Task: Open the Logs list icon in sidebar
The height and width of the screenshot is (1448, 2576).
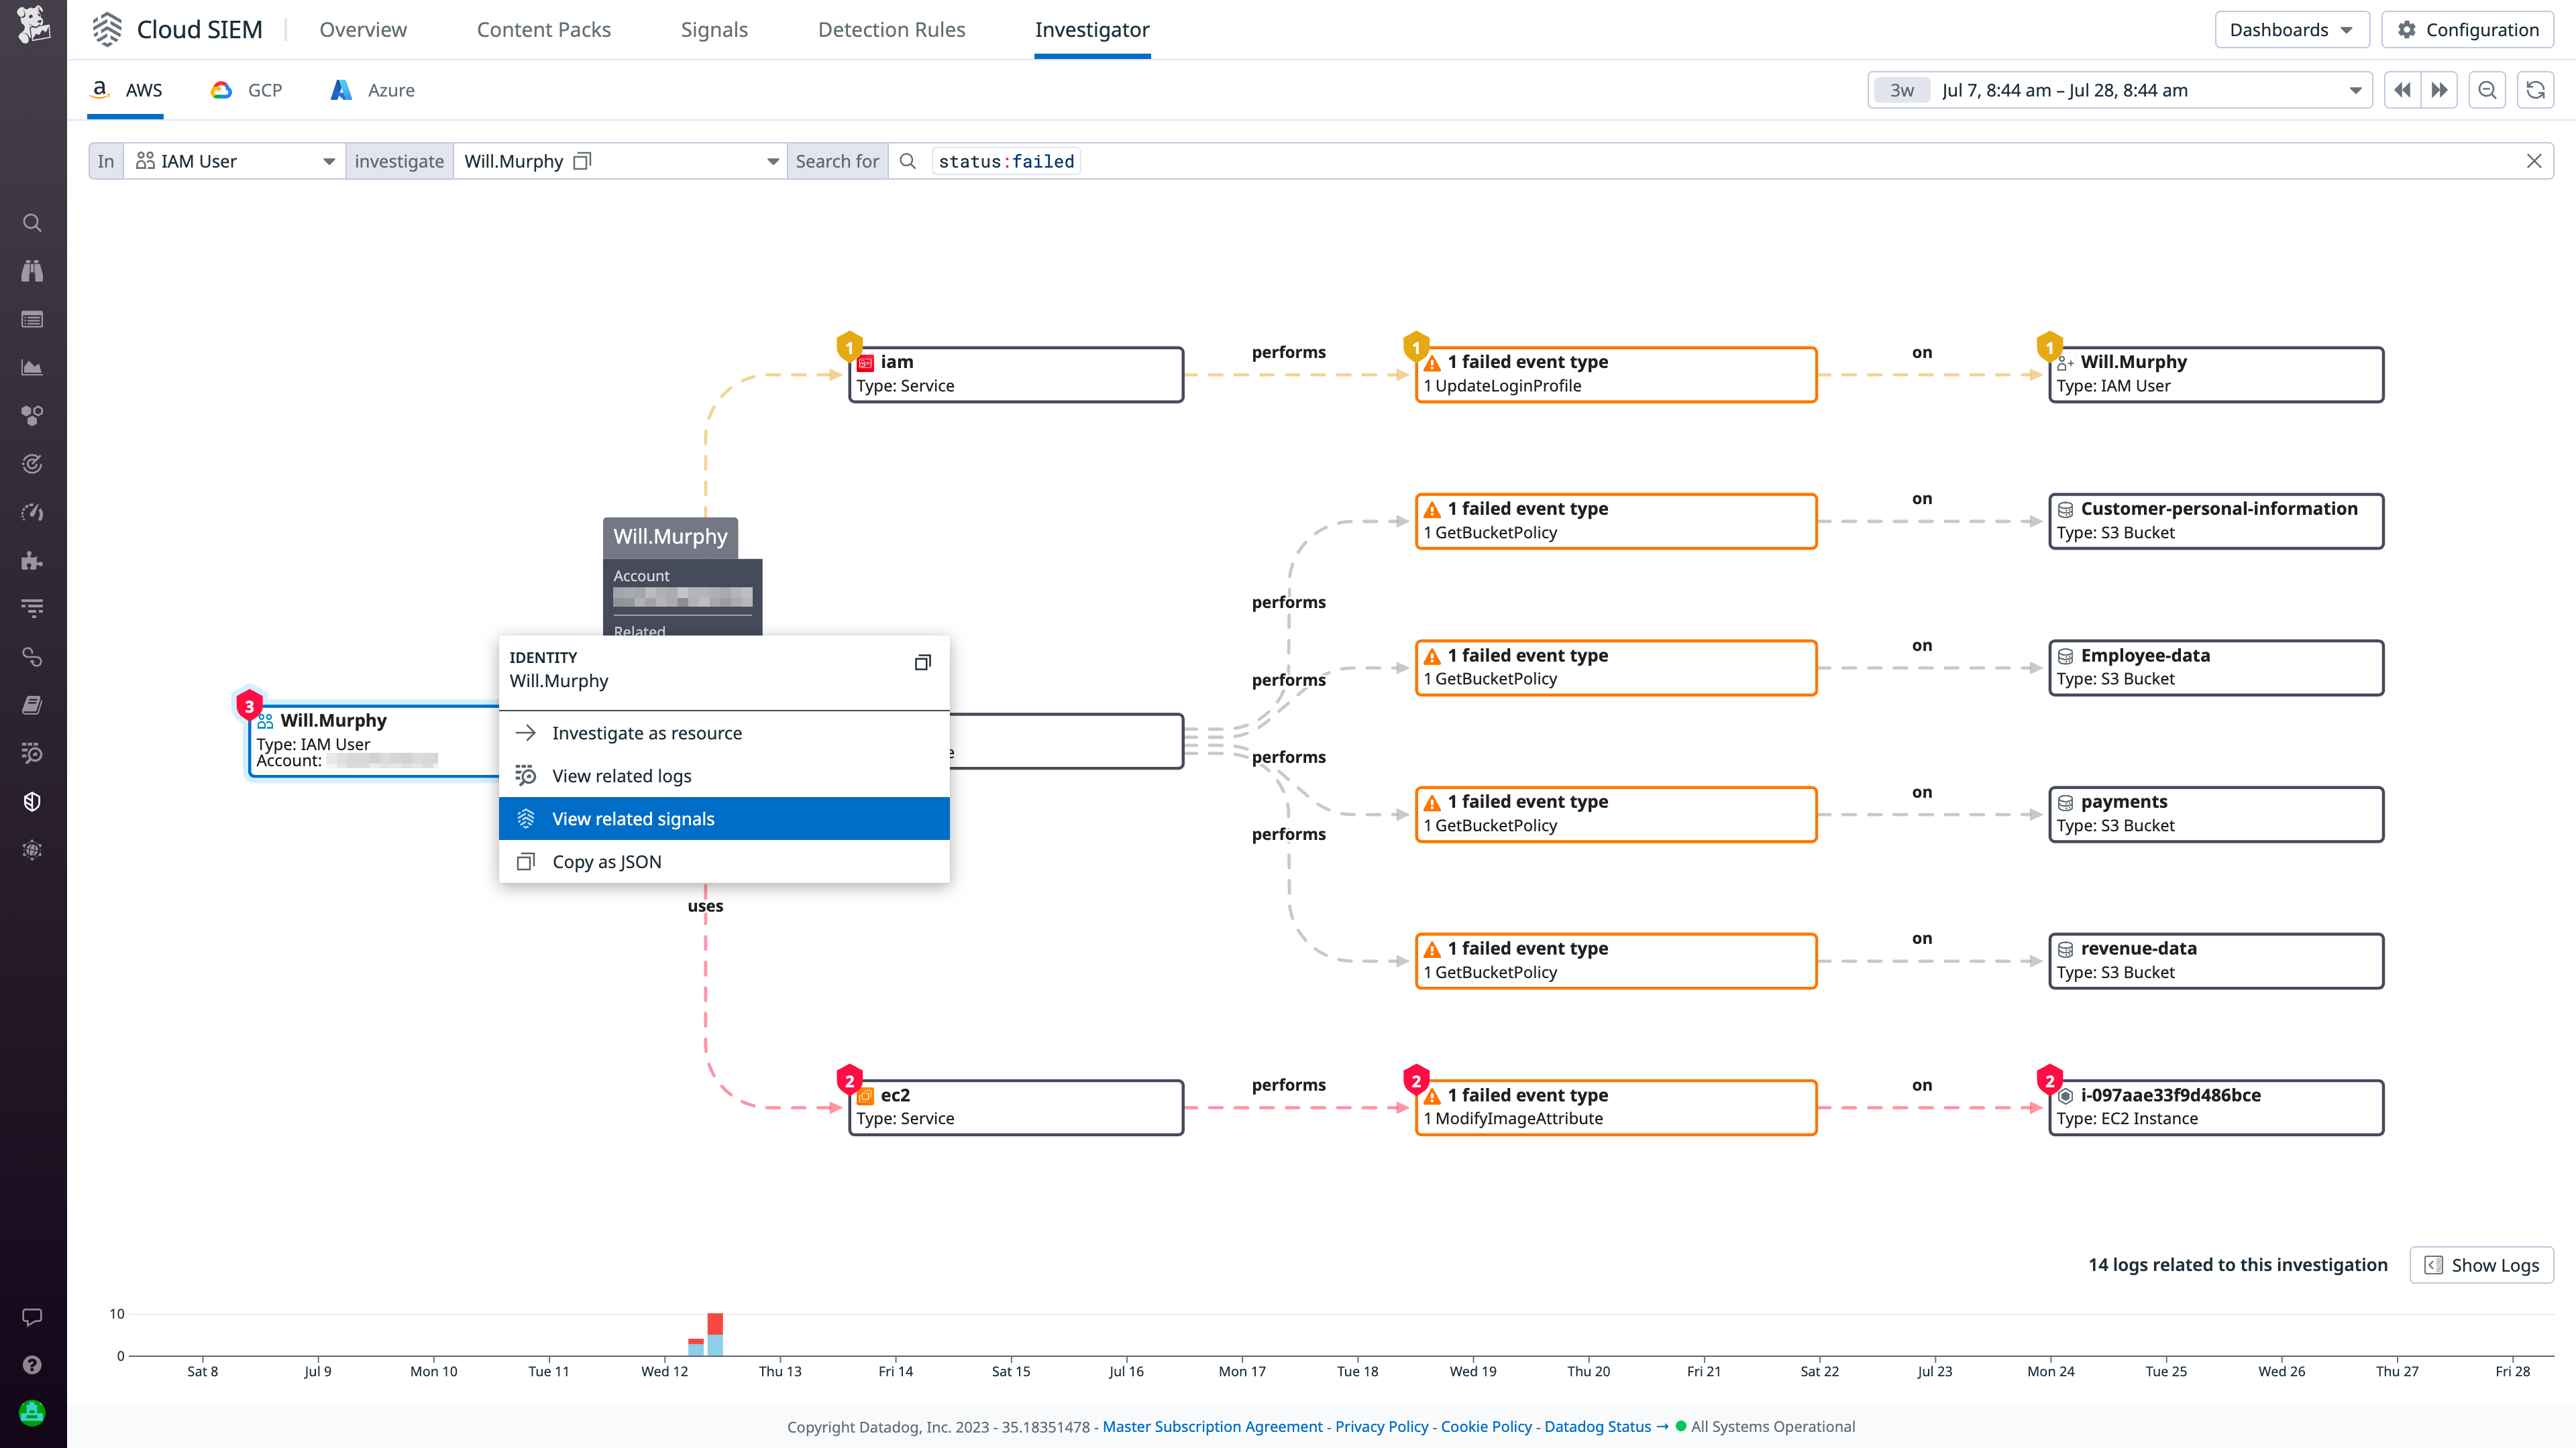Action: coord(33,319)
